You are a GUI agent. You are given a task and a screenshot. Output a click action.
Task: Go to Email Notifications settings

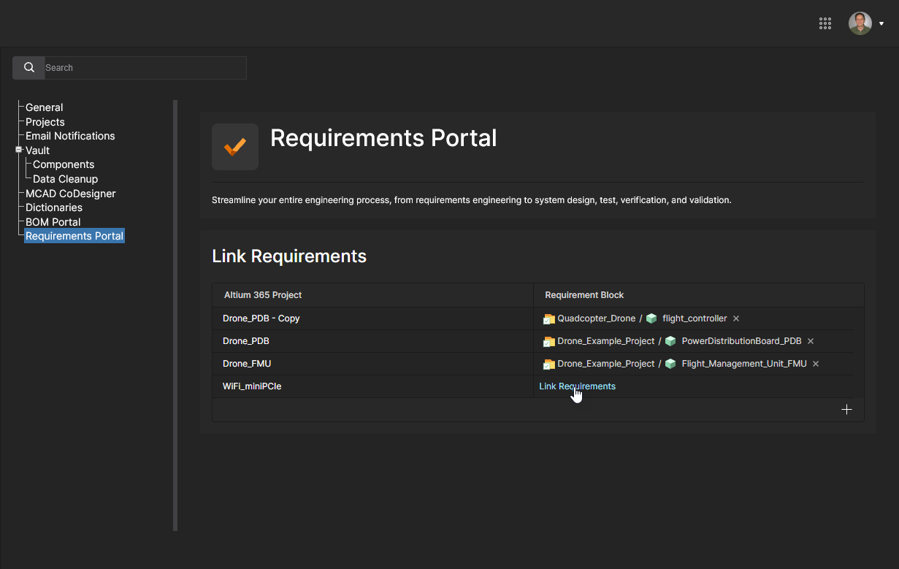tap(70, 136)
